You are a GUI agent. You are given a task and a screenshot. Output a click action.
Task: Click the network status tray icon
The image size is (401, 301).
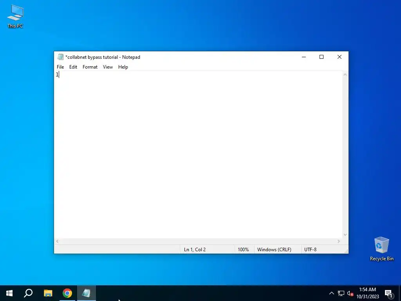tap(341, 293)
